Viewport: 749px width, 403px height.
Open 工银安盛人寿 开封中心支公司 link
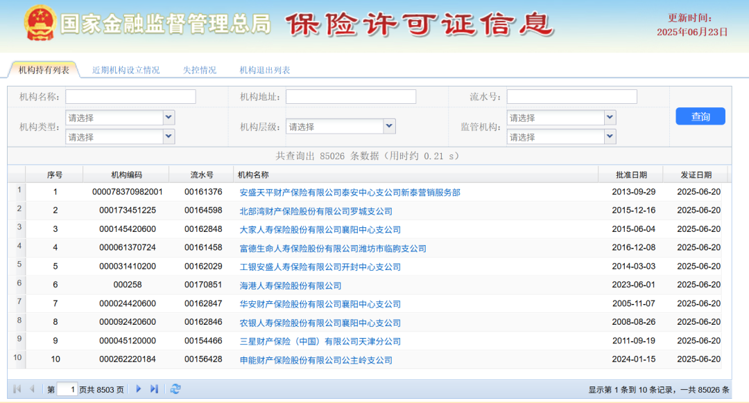pos(320,267)
